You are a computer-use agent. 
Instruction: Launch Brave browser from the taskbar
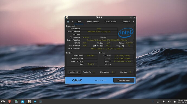(9, 101)
